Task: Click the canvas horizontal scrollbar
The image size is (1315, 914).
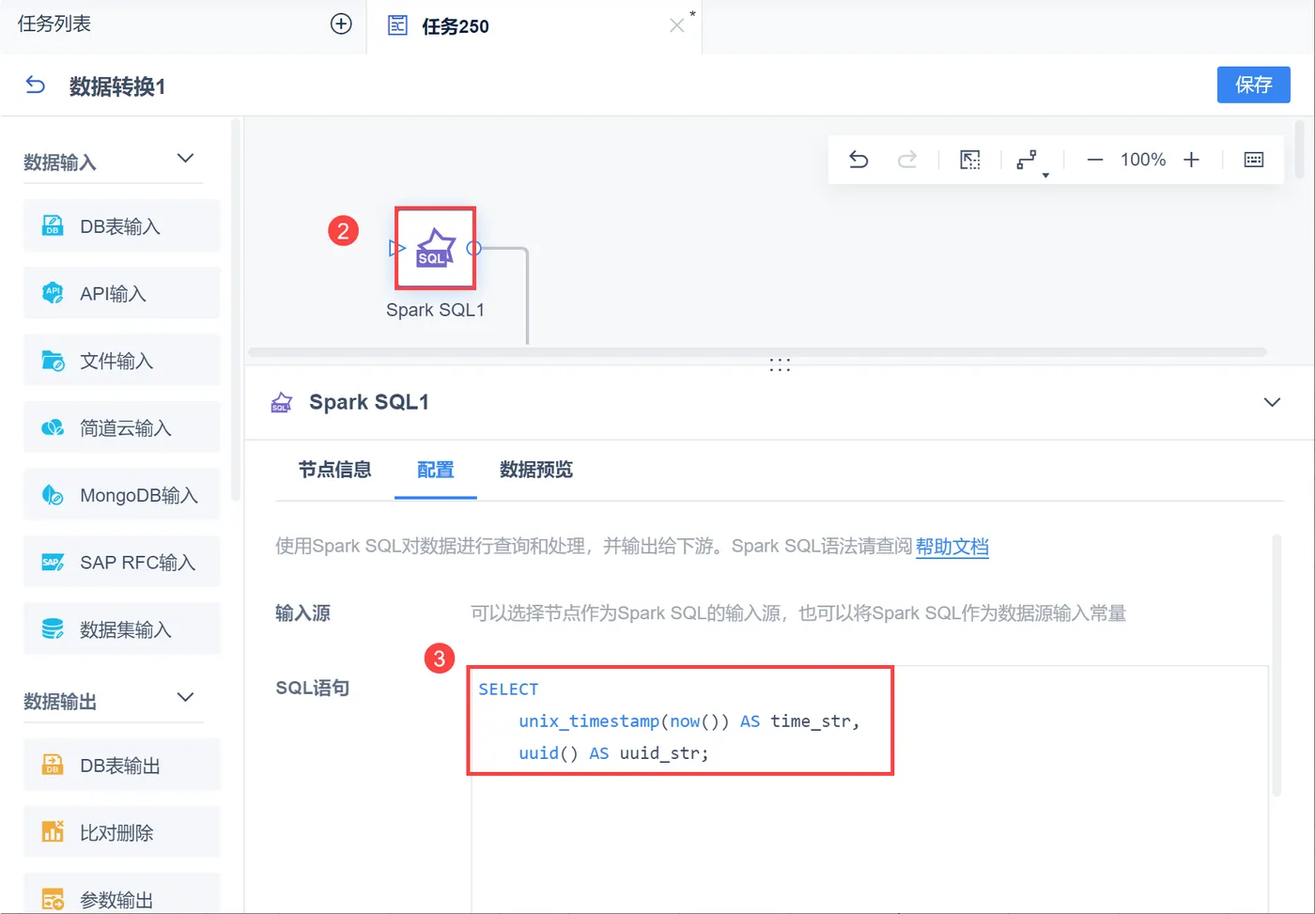Action: [x=757, y=352]
